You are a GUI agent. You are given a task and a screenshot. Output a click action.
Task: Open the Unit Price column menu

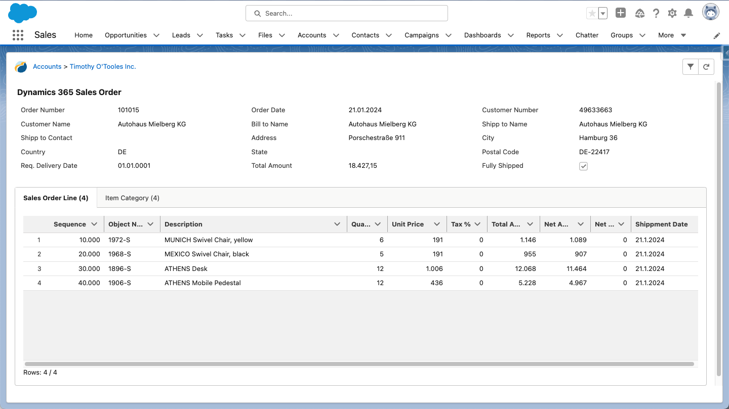(437, 224)
